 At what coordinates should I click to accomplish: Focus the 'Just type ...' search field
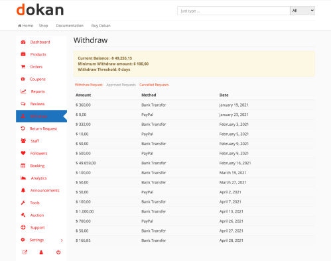(x=233, y=11)
